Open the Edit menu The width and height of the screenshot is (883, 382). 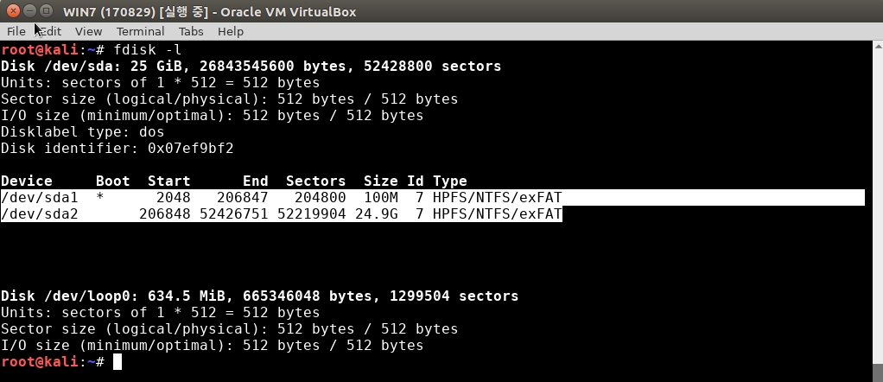pyautogui.click(x=51, y=31)
